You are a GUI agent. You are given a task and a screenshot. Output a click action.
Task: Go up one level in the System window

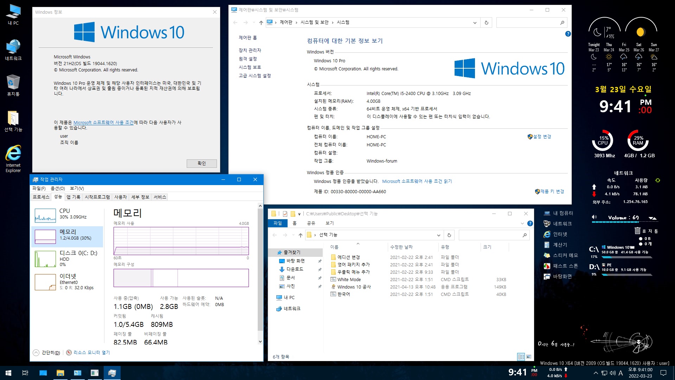261,23
